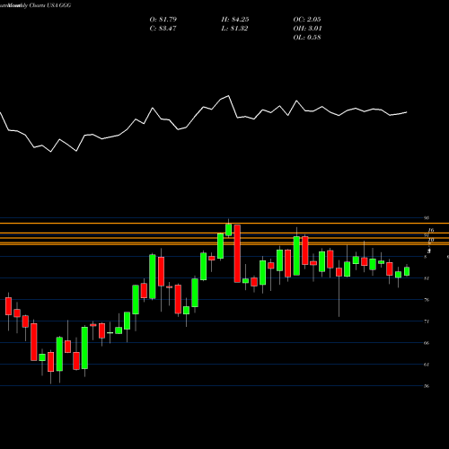Click the 'OH: 3.01' reading
Image resolution: width=449 pixels, height=449 pixels.
[x=307, y=29]
